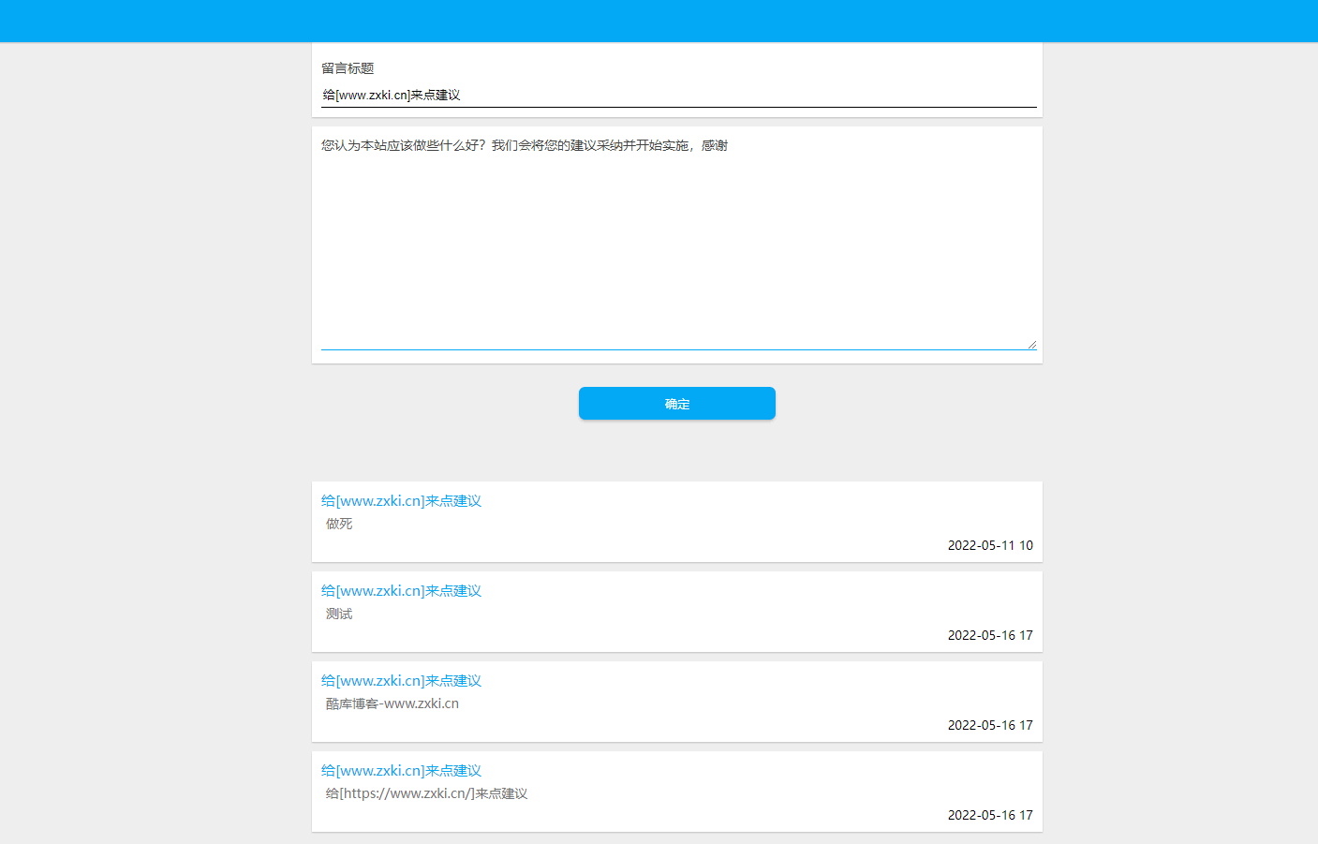Click the textarea resize handle corner
1318x844 pixels.
(x=1031, y=345)
